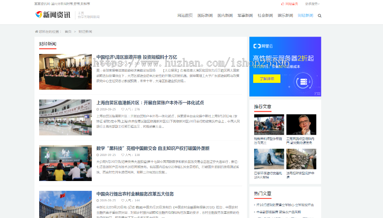Click the thumbs-up 网站首页 link in top bar
383x218 pixels.
pyautogui.click(x=289, y=4)
